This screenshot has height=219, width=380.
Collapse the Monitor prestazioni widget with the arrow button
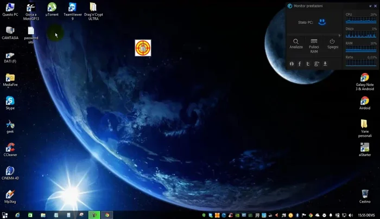(370, 5)
